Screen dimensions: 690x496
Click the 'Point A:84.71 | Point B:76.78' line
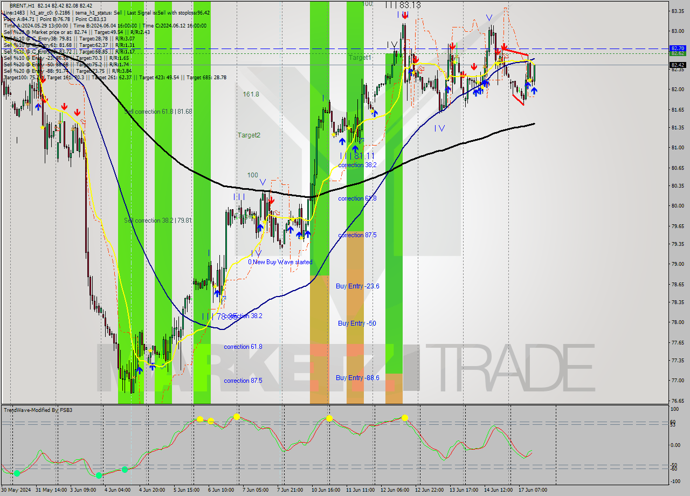click(x=54, y=19)
